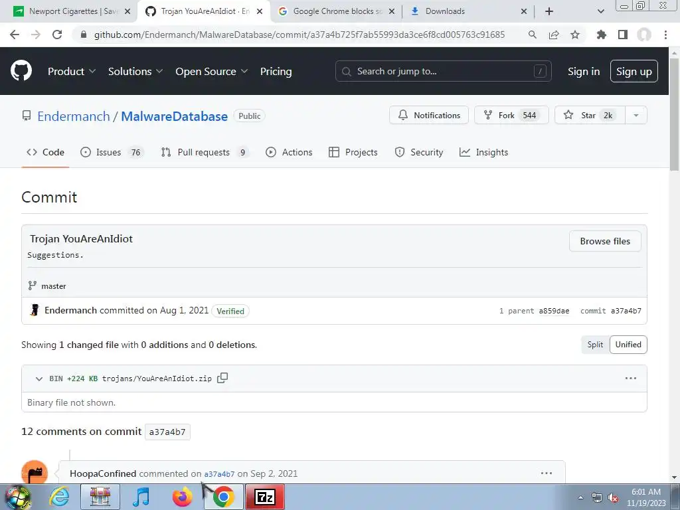Click HoopaConfined avatar image

[x=35, y=472]
